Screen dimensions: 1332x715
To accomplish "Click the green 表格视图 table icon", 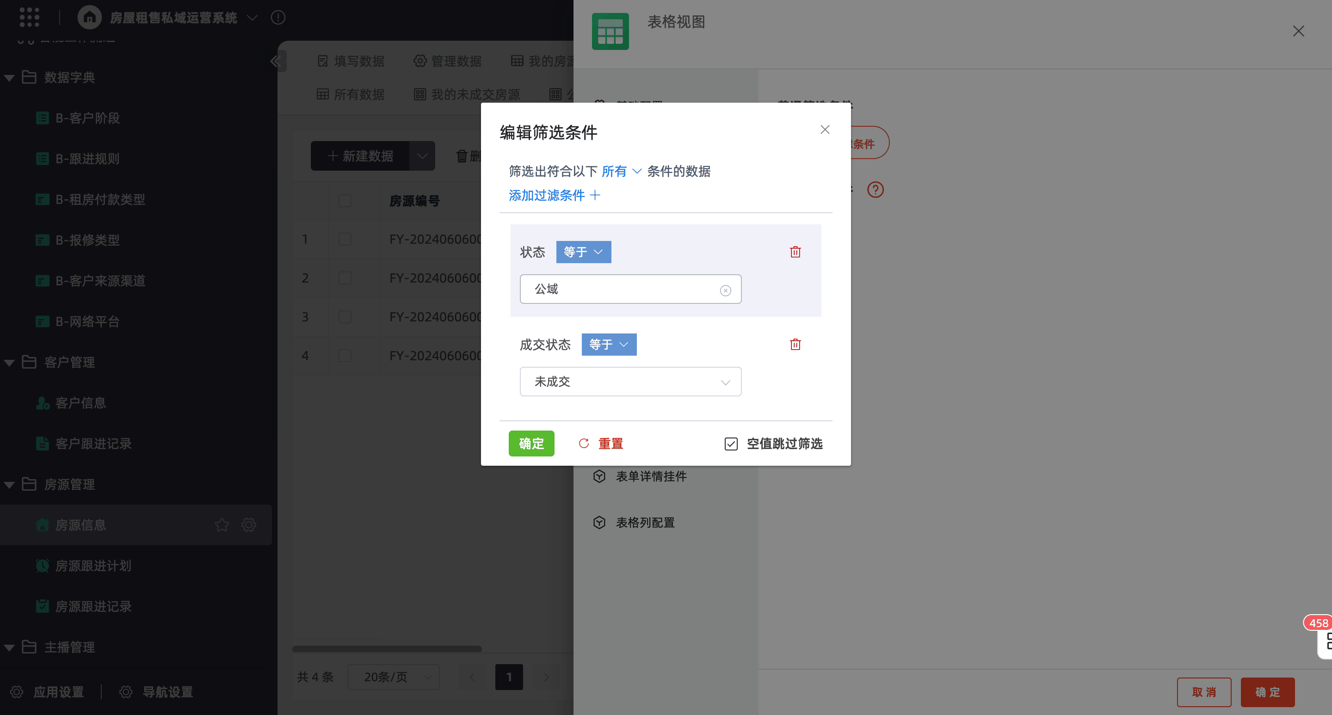I will pyautogui.click(x=610, y=31).
